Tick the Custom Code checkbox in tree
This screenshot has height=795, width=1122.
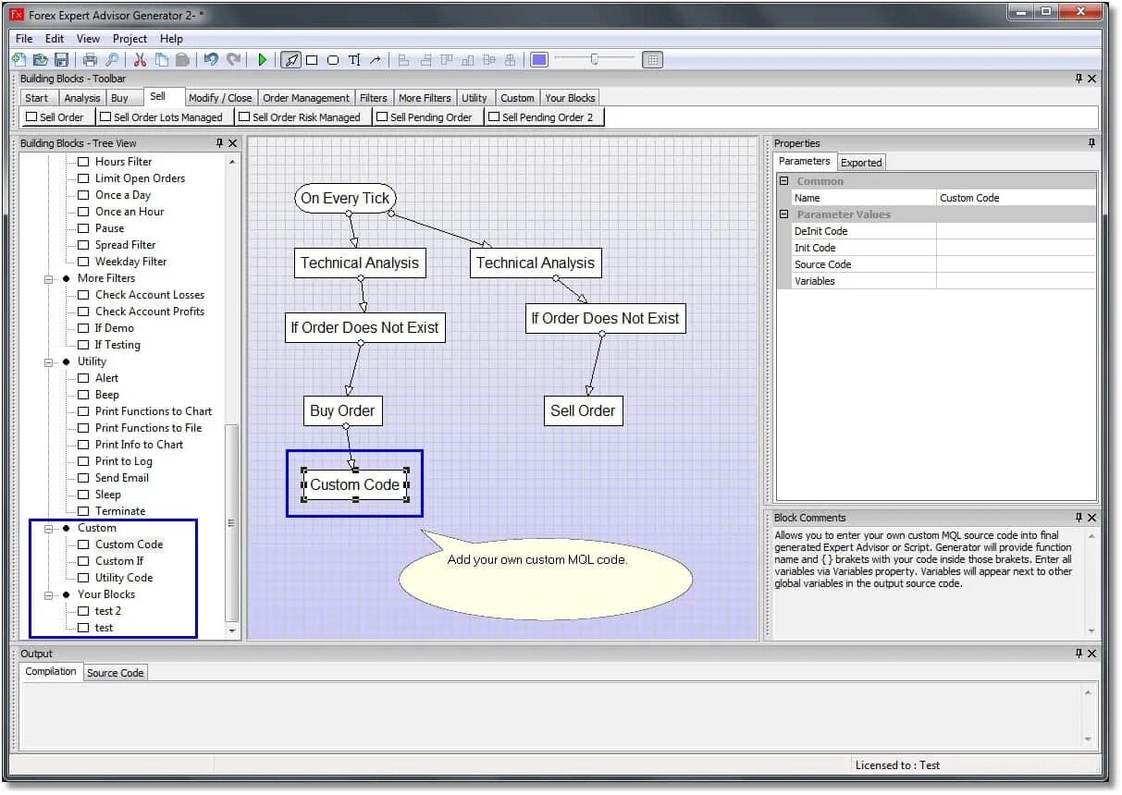[83, 544]
